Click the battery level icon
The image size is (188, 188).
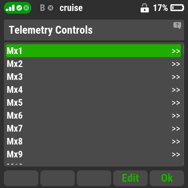coord(177,8)
